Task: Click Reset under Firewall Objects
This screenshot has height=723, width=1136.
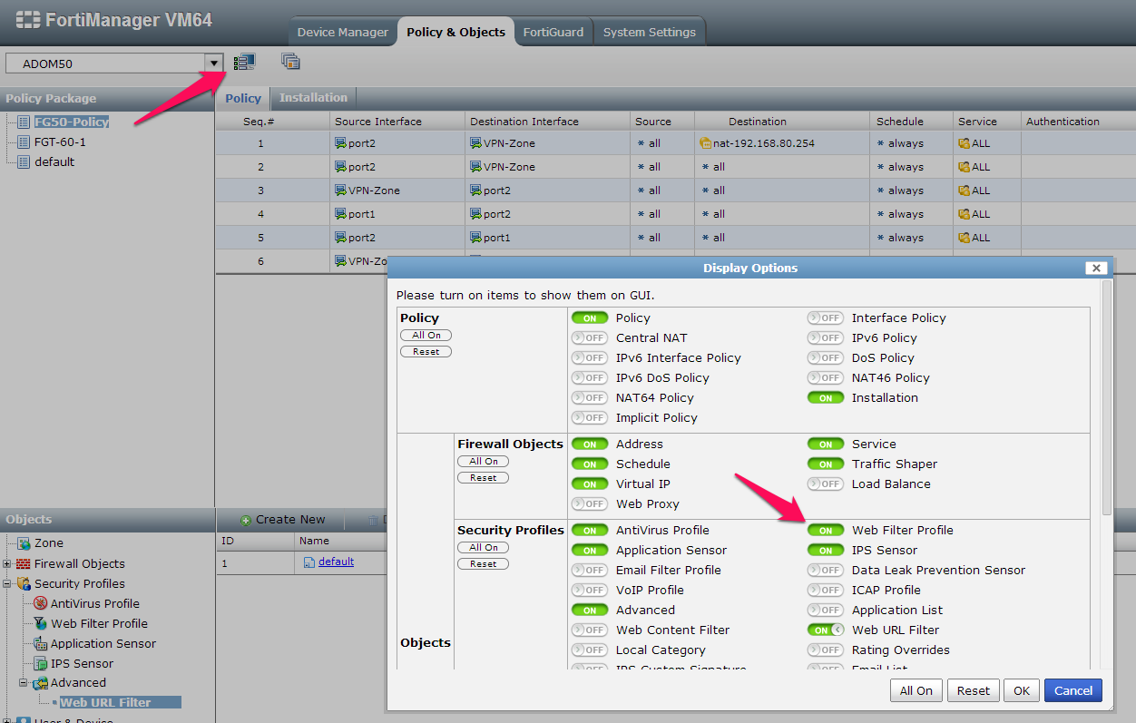Action: click(x=484, y=478)
